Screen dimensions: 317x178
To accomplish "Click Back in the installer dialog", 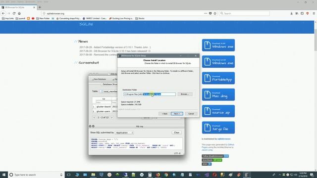I will pos(164,114).
